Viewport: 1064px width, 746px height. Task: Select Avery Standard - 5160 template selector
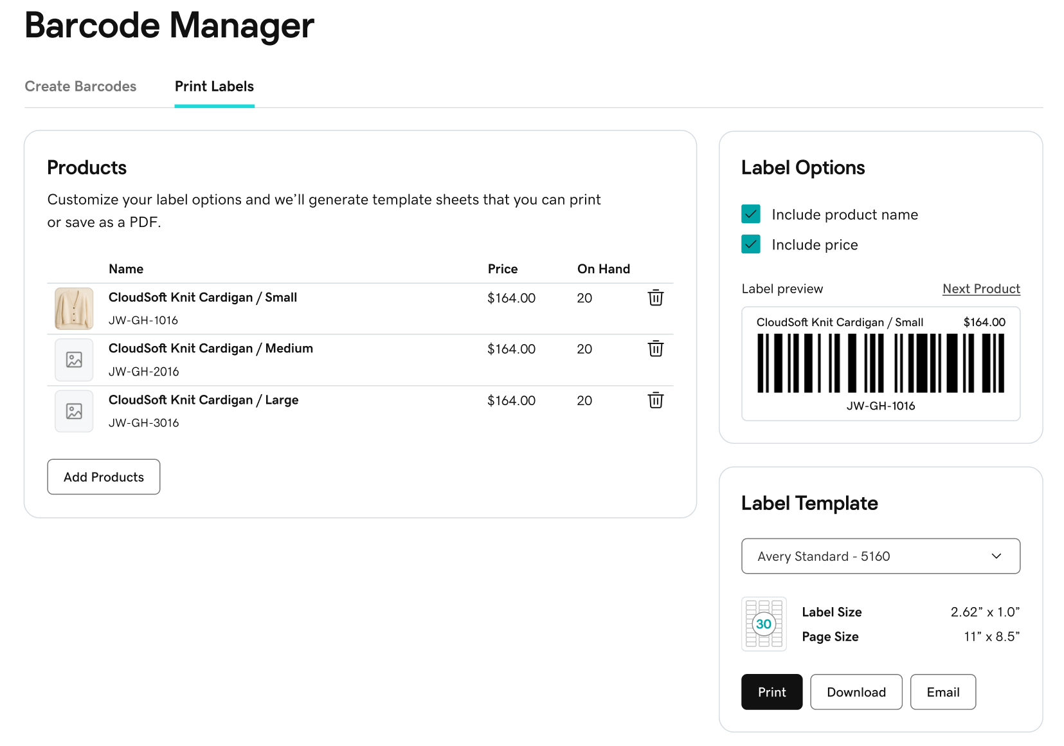click(x=881, y=556)
